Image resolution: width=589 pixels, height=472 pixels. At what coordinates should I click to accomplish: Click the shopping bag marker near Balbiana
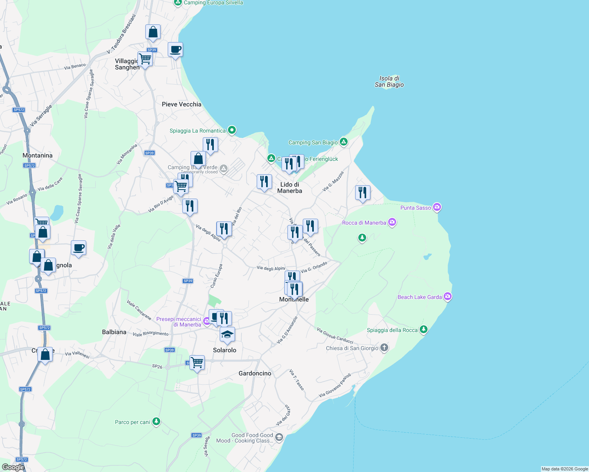(45, 354)
